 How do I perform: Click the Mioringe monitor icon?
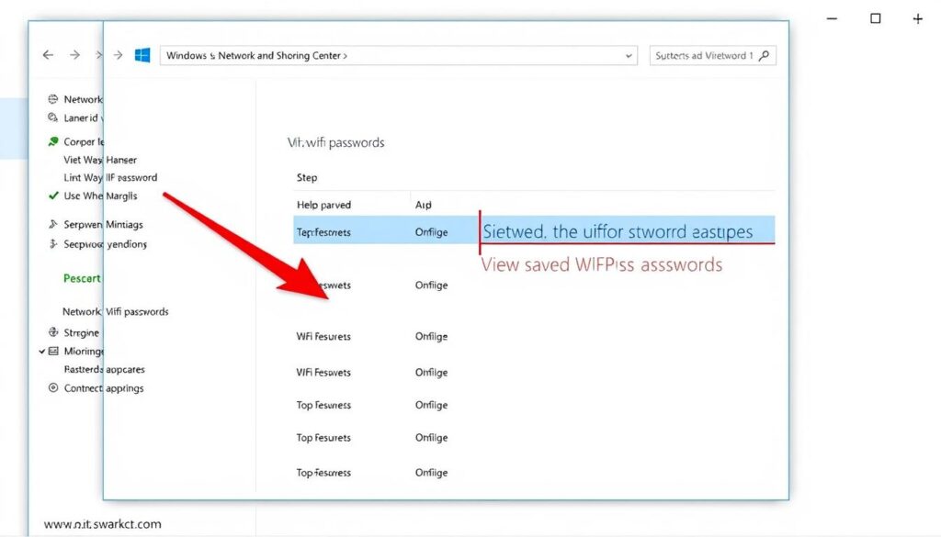coord(52,351)
